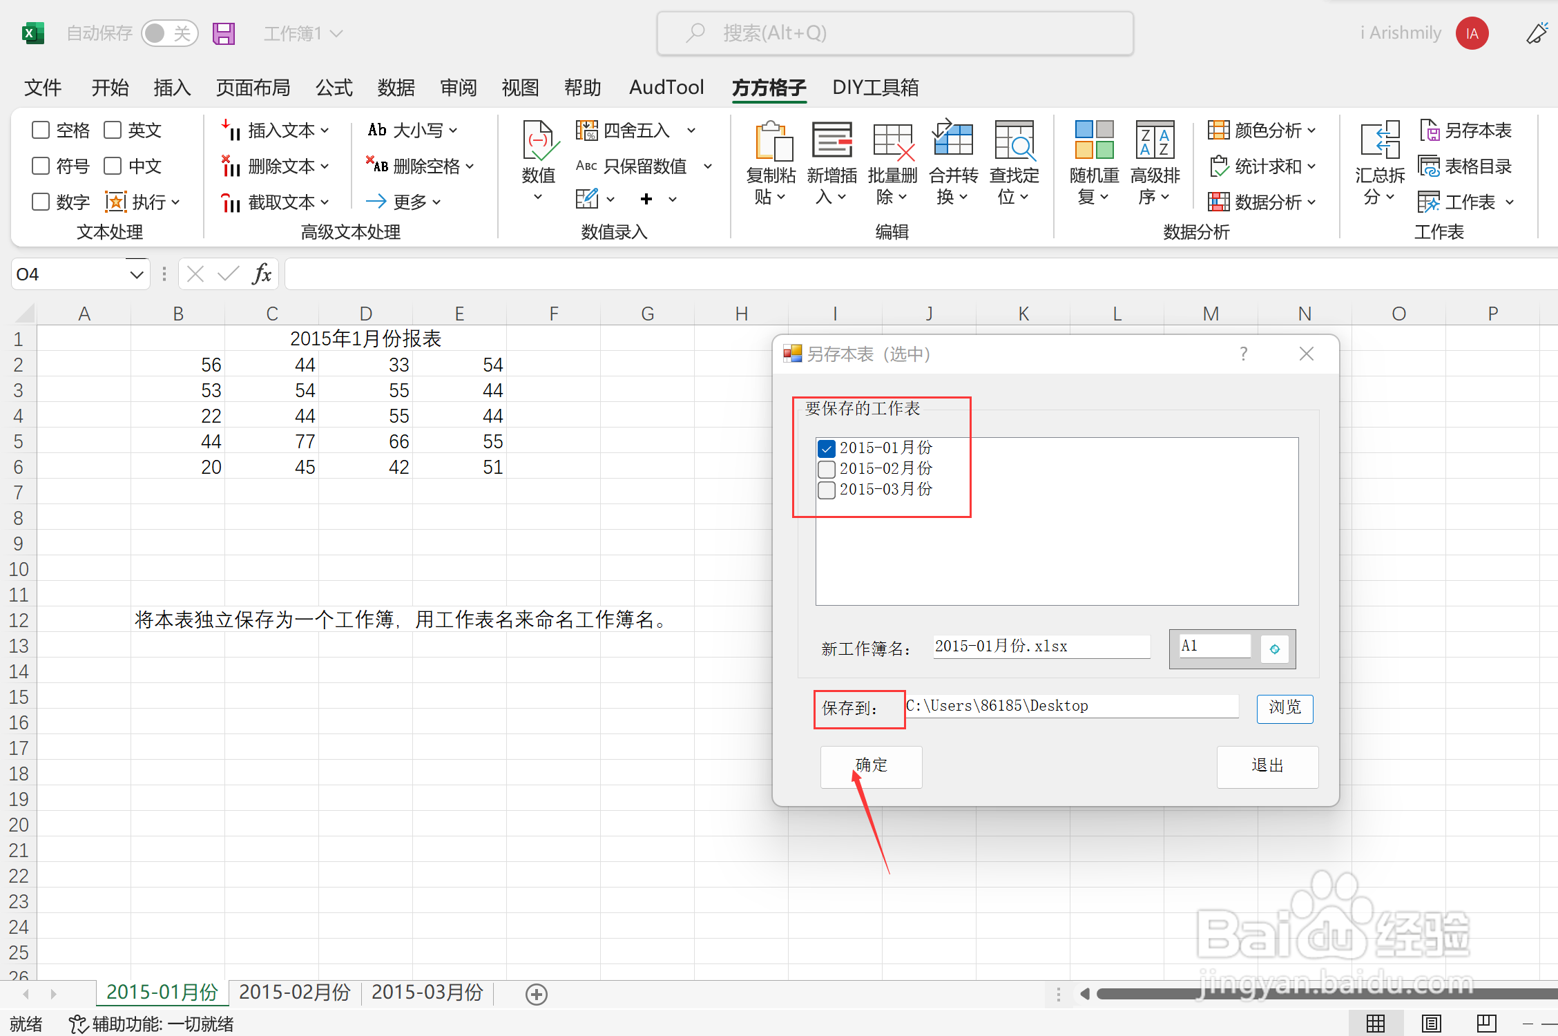Uncheck the 2015-01月份 worksheet checkbox
Screen dimensions: 1558x1036
click(827, 449)
